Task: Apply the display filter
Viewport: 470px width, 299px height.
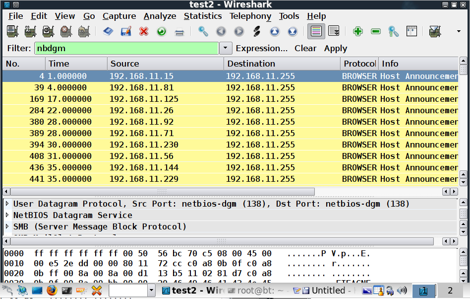Action: pos(336,48)
